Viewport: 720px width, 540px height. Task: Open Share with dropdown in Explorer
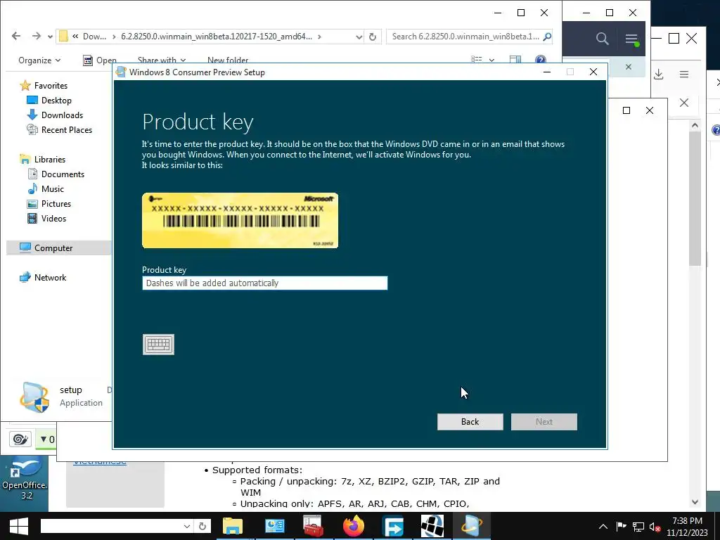(162, 60)
